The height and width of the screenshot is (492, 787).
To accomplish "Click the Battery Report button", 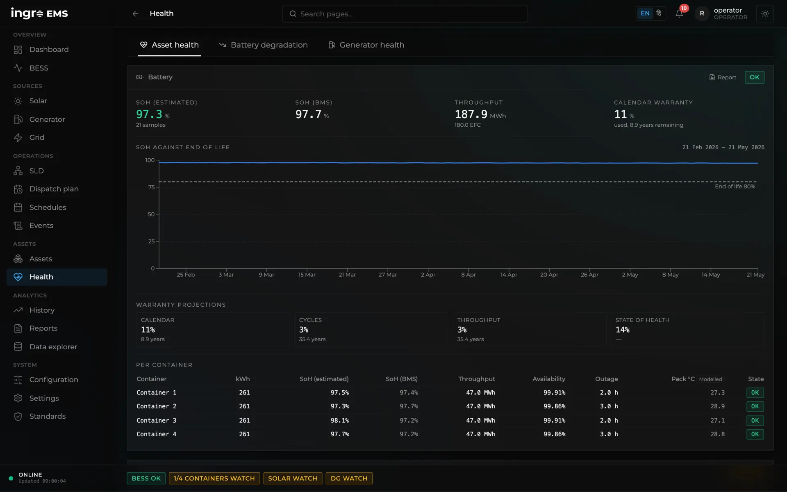I will [723, 77].
